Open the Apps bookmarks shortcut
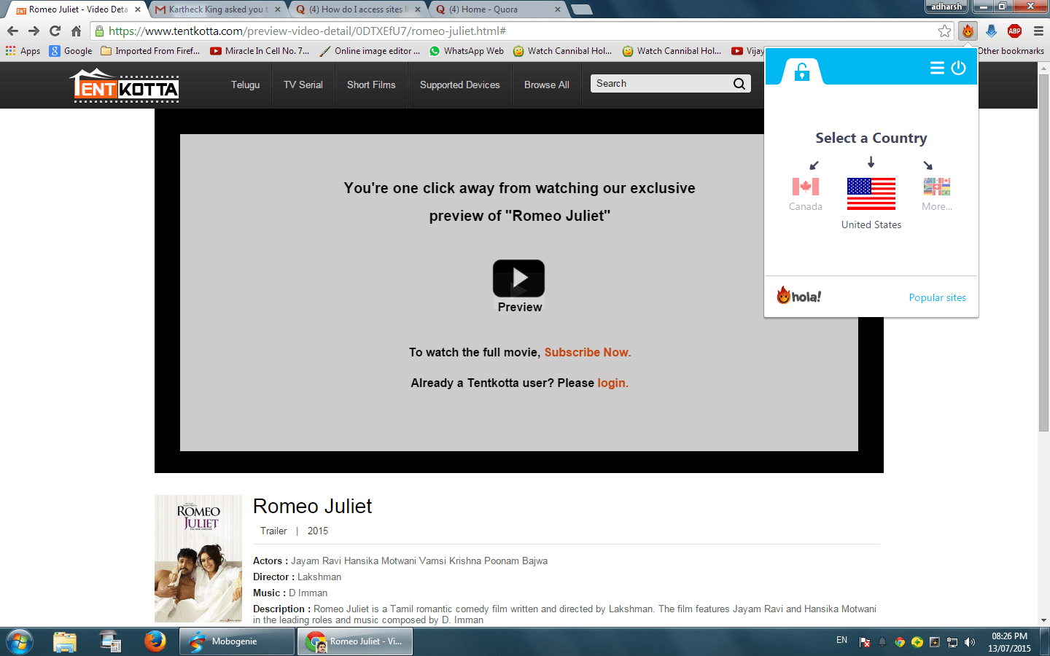 [23, 51]
